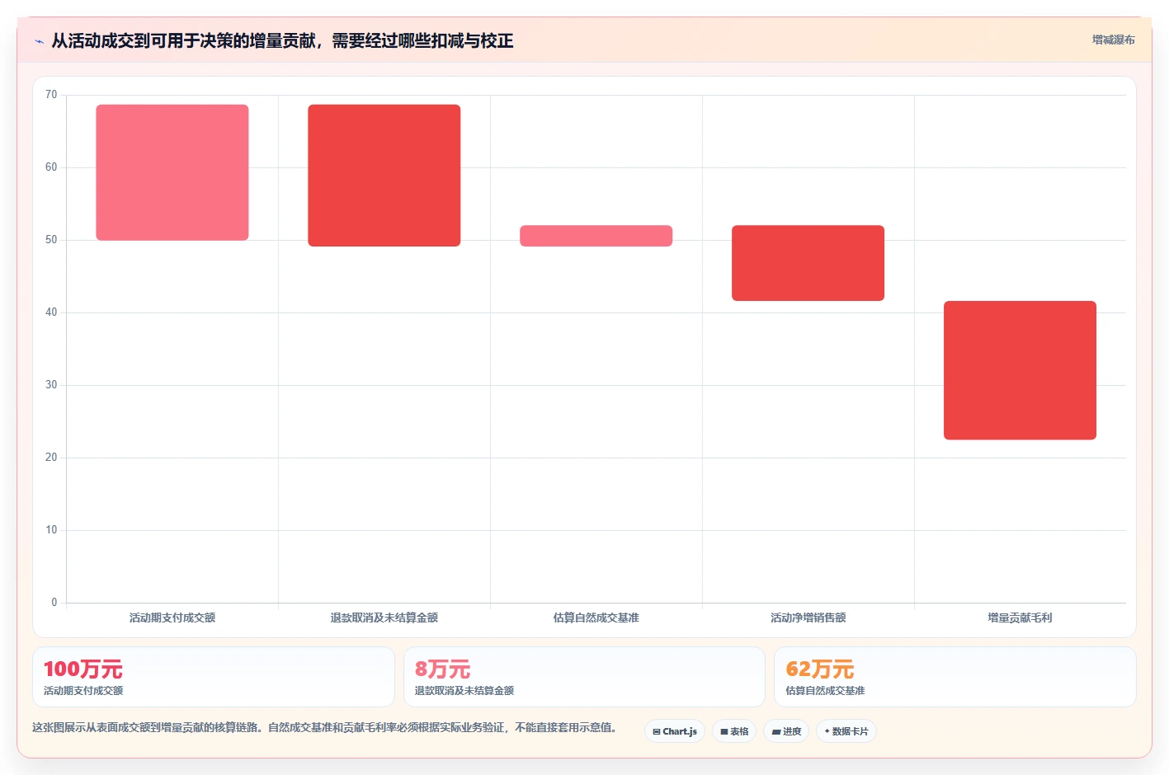Click the 活动净增销售额 x-axis label
1169x775 pixels.
[x=808, y=618]
